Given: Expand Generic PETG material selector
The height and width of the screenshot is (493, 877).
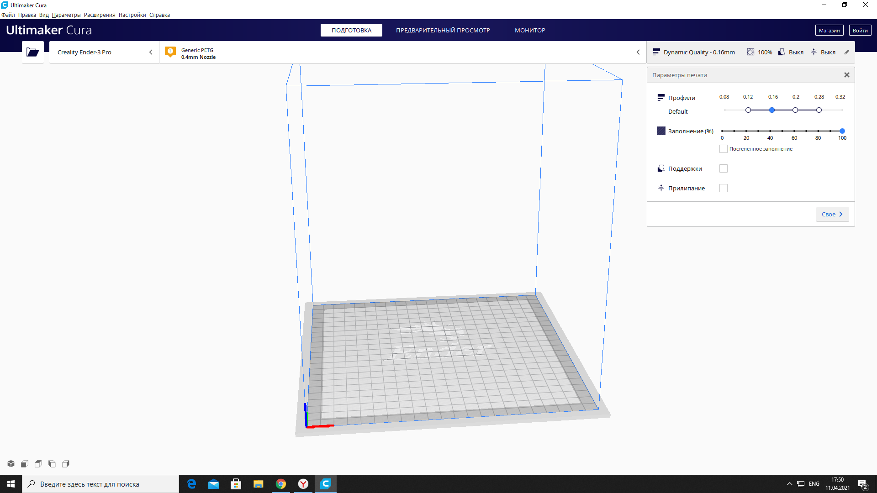Looking at the screenshot, I should [403, 52].
